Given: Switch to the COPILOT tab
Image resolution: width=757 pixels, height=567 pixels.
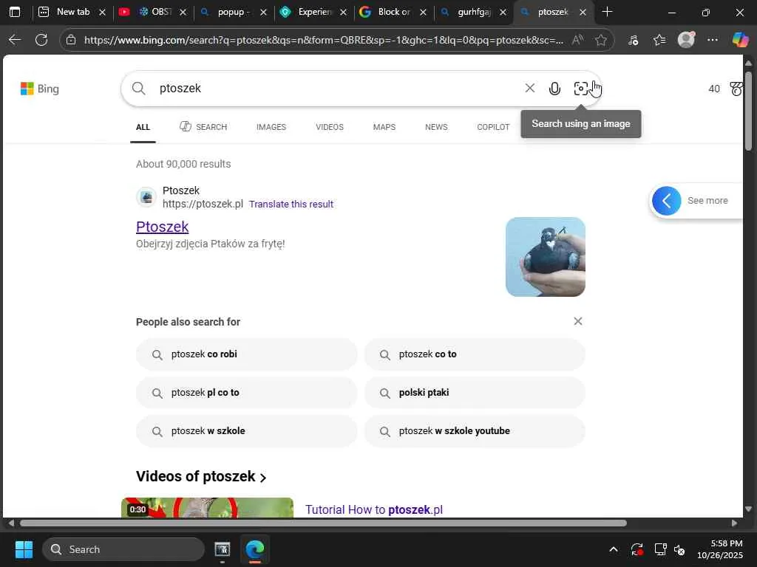Looking at the screenshot, I should (493, 127).
